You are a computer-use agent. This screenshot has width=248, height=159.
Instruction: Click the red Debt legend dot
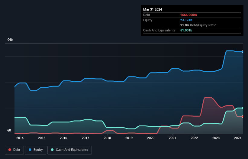(x=10, y=150)
